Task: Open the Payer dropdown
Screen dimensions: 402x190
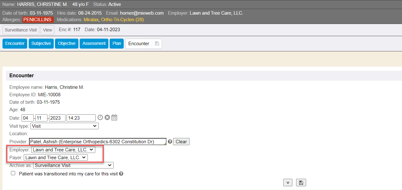Action: [56, 158]
